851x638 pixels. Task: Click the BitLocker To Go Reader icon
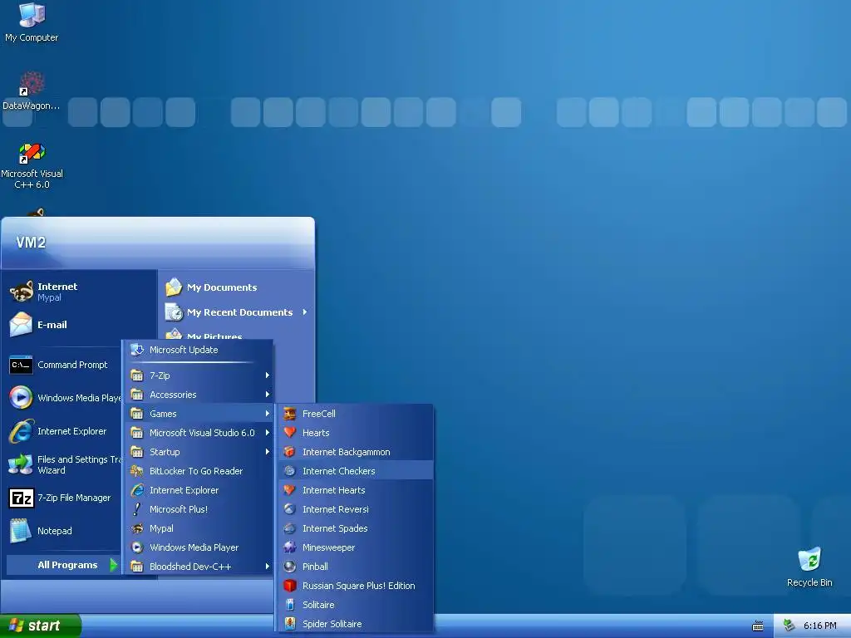(x=137, y=471)
